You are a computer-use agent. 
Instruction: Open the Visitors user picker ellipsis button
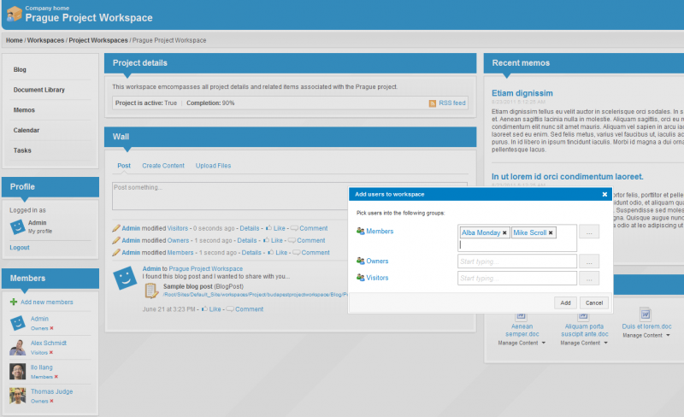click(589, 279)
